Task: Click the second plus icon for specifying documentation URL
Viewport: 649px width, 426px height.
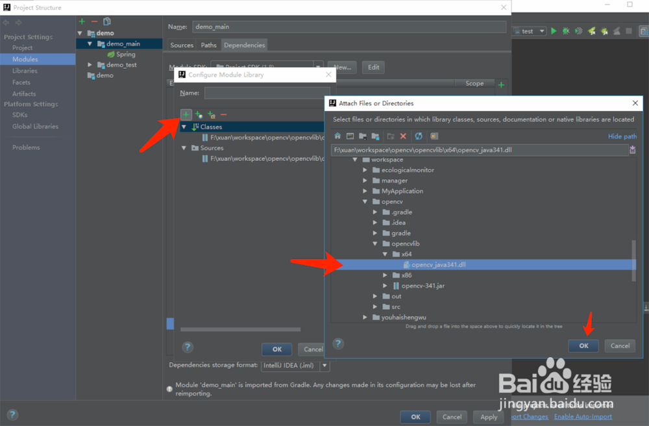Action: pyautogui.click(x=199, y=115)
